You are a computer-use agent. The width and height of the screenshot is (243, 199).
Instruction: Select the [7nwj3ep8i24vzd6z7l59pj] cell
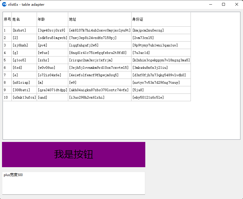pyautogui.click(x=100, y=38)
